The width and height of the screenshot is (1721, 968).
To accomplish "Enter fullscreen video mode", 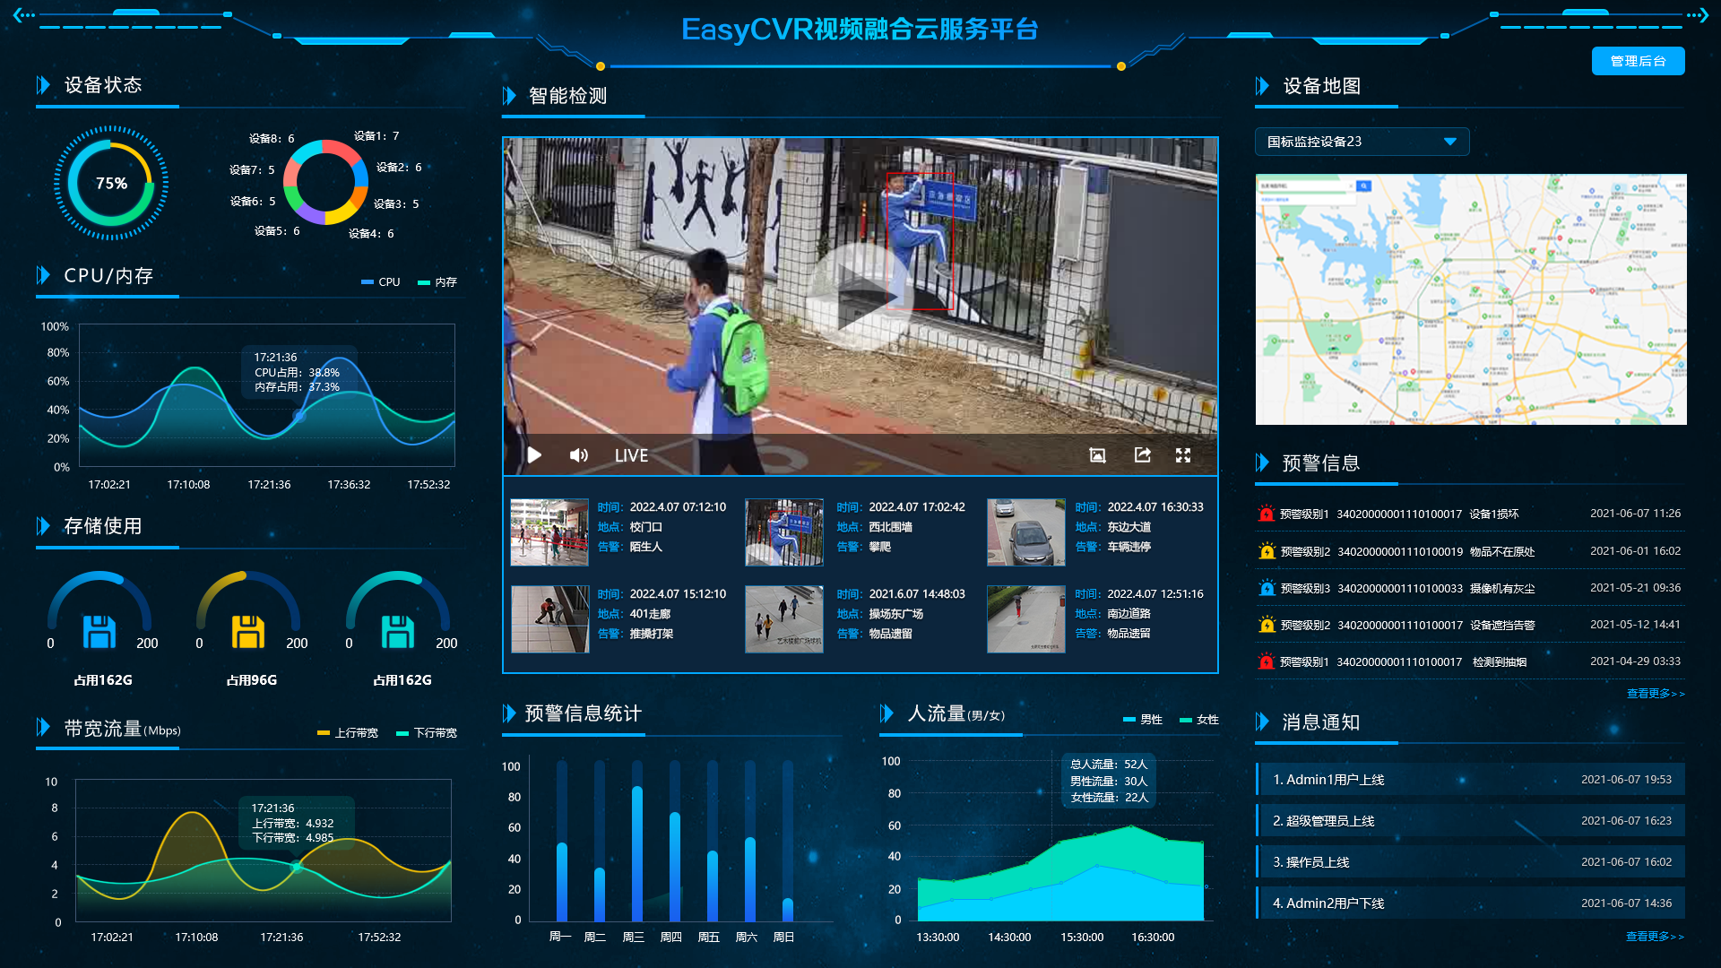I will click(x=1183, y=455).
